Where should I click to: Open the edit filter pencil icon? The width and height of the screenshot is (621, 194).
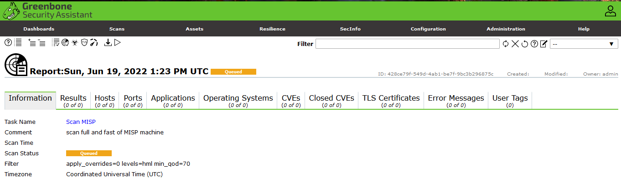coord(543,44)
